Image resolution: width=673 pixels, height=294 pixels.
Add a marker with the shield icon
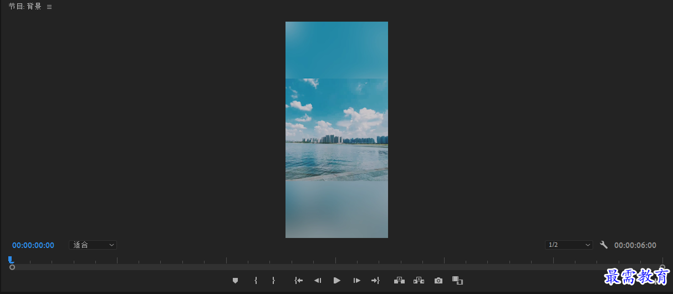(235, 281)
